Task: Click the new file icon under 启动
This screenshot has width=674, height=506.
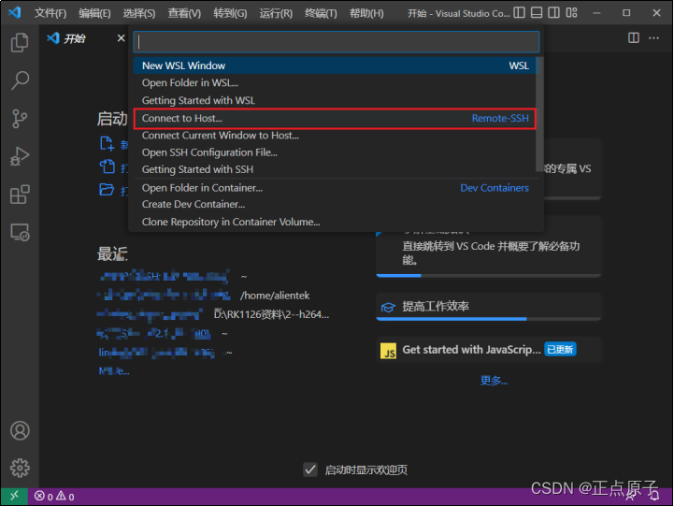Action: 107,144
